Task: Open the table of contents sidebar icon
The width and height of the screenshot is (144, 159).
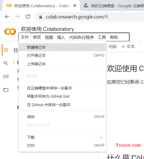Action: [6, 50]
